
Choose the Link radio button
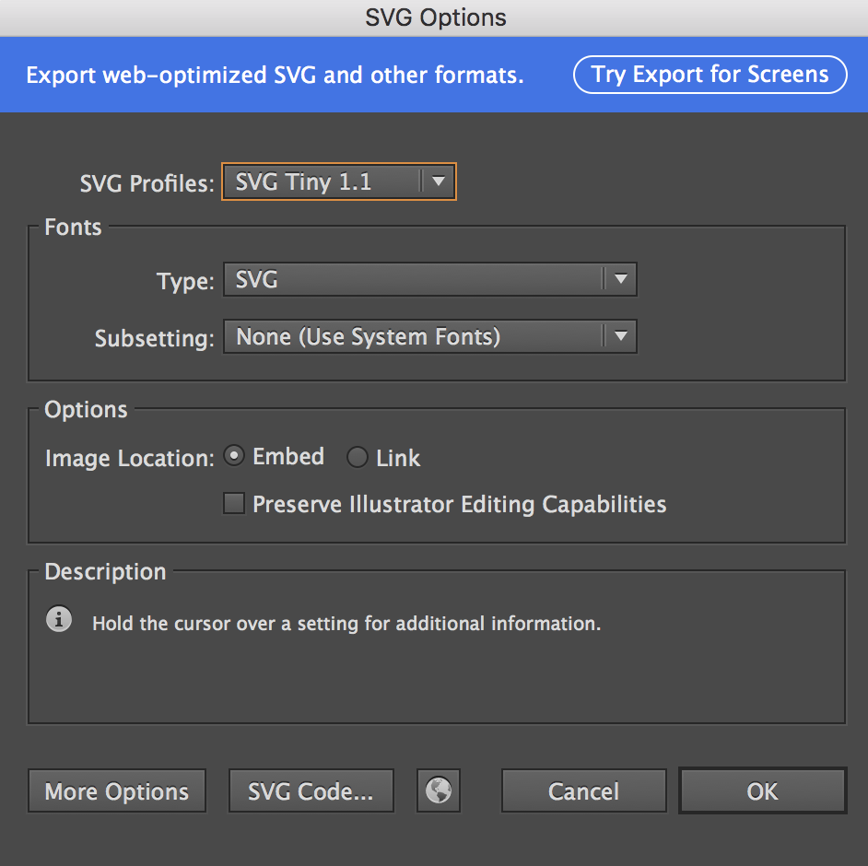[x=357, y=458]
